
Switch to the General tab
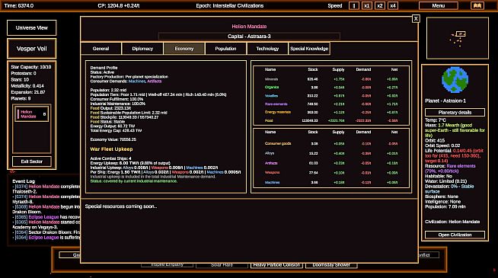pyautogui.click(x=101, y=49)
